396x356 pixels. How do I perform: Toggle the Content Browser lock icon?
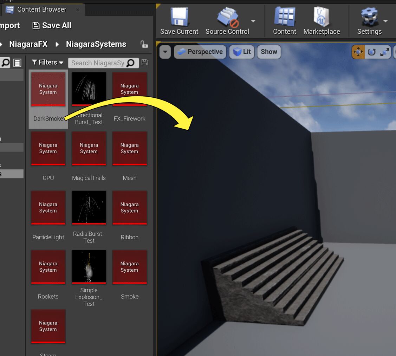(x=144, y=44)
